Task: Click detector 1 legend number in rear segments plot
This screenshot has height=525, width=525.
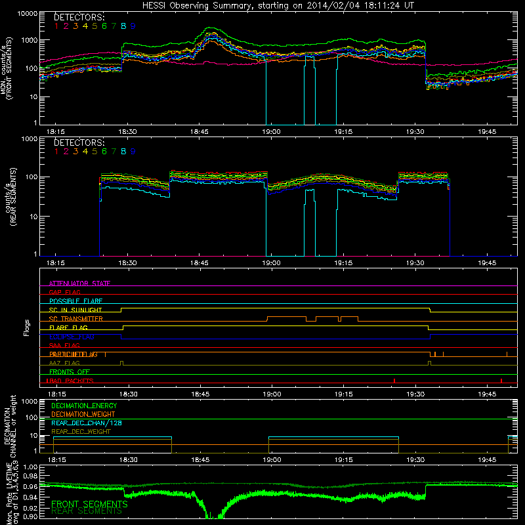Action: (56, 152)
